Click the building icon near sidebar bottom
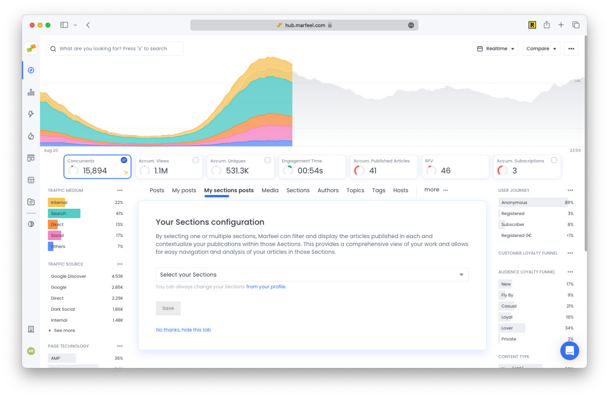The image size is (609, 397). pyautogui.click(x=31, y=329)
